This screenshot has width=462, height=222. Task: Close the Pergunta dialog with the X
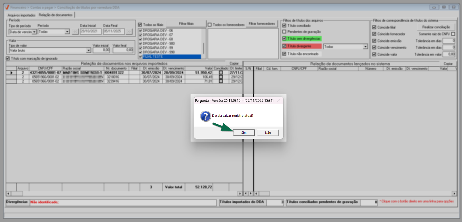pos(279,101)
